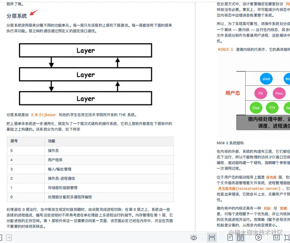
Task: Select the 输入/输出管理 table cell
Action: [109, 169]
